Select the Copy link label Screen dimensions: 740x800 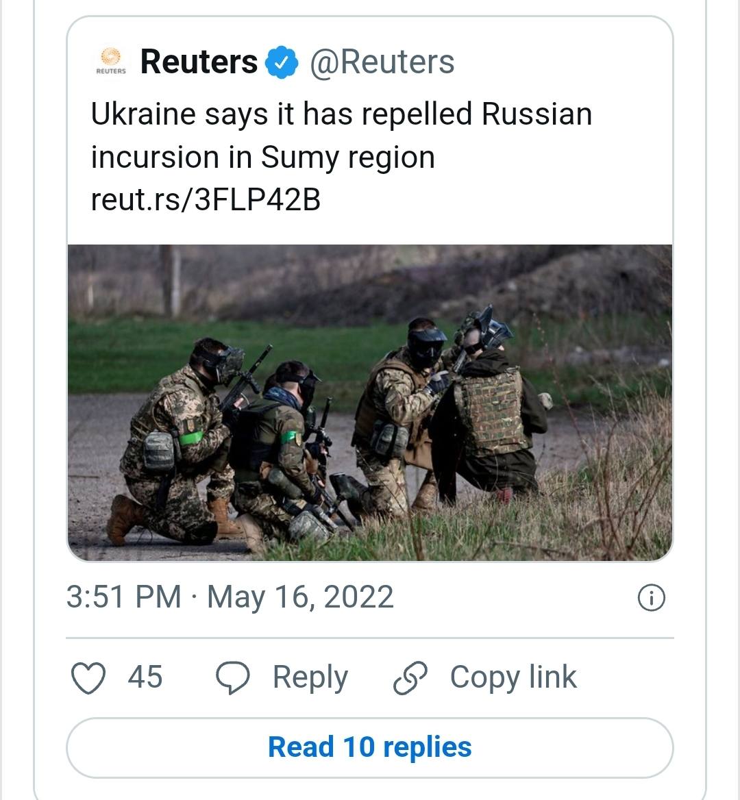[513, 678]
